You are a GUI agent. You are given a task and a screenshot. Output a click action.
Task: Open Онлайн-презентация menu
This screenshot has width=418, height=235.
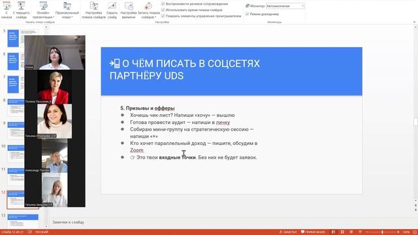(43, 10)
